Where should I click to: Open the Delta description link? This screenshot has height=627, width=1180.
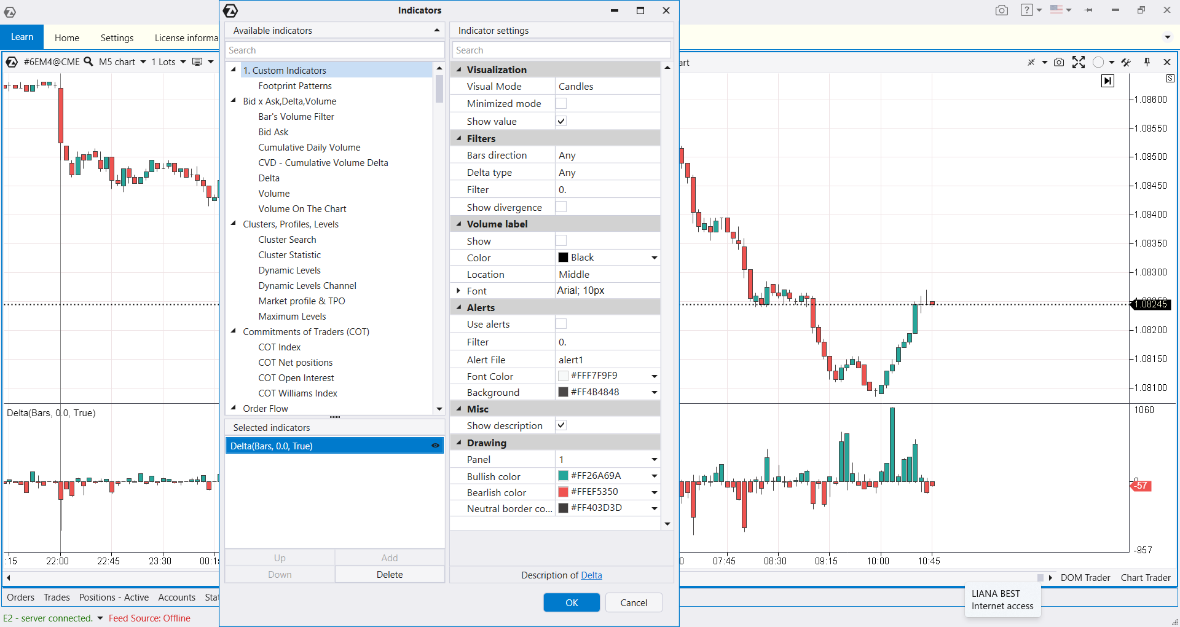(591, 575)
